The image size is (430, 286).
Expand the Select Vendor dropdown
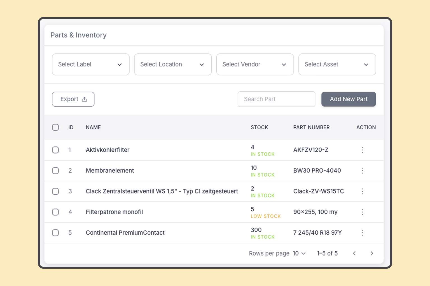tap(255, 65)
